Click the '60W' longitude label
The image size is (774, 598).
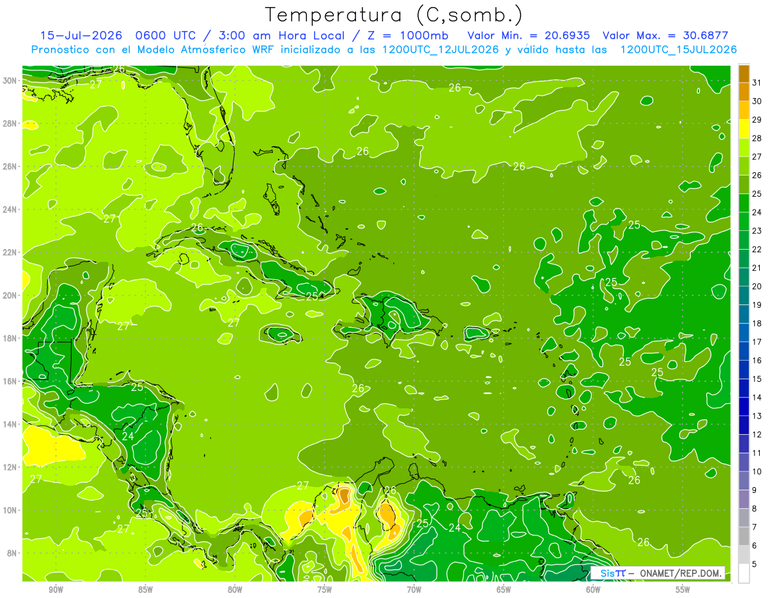point(593,590)
